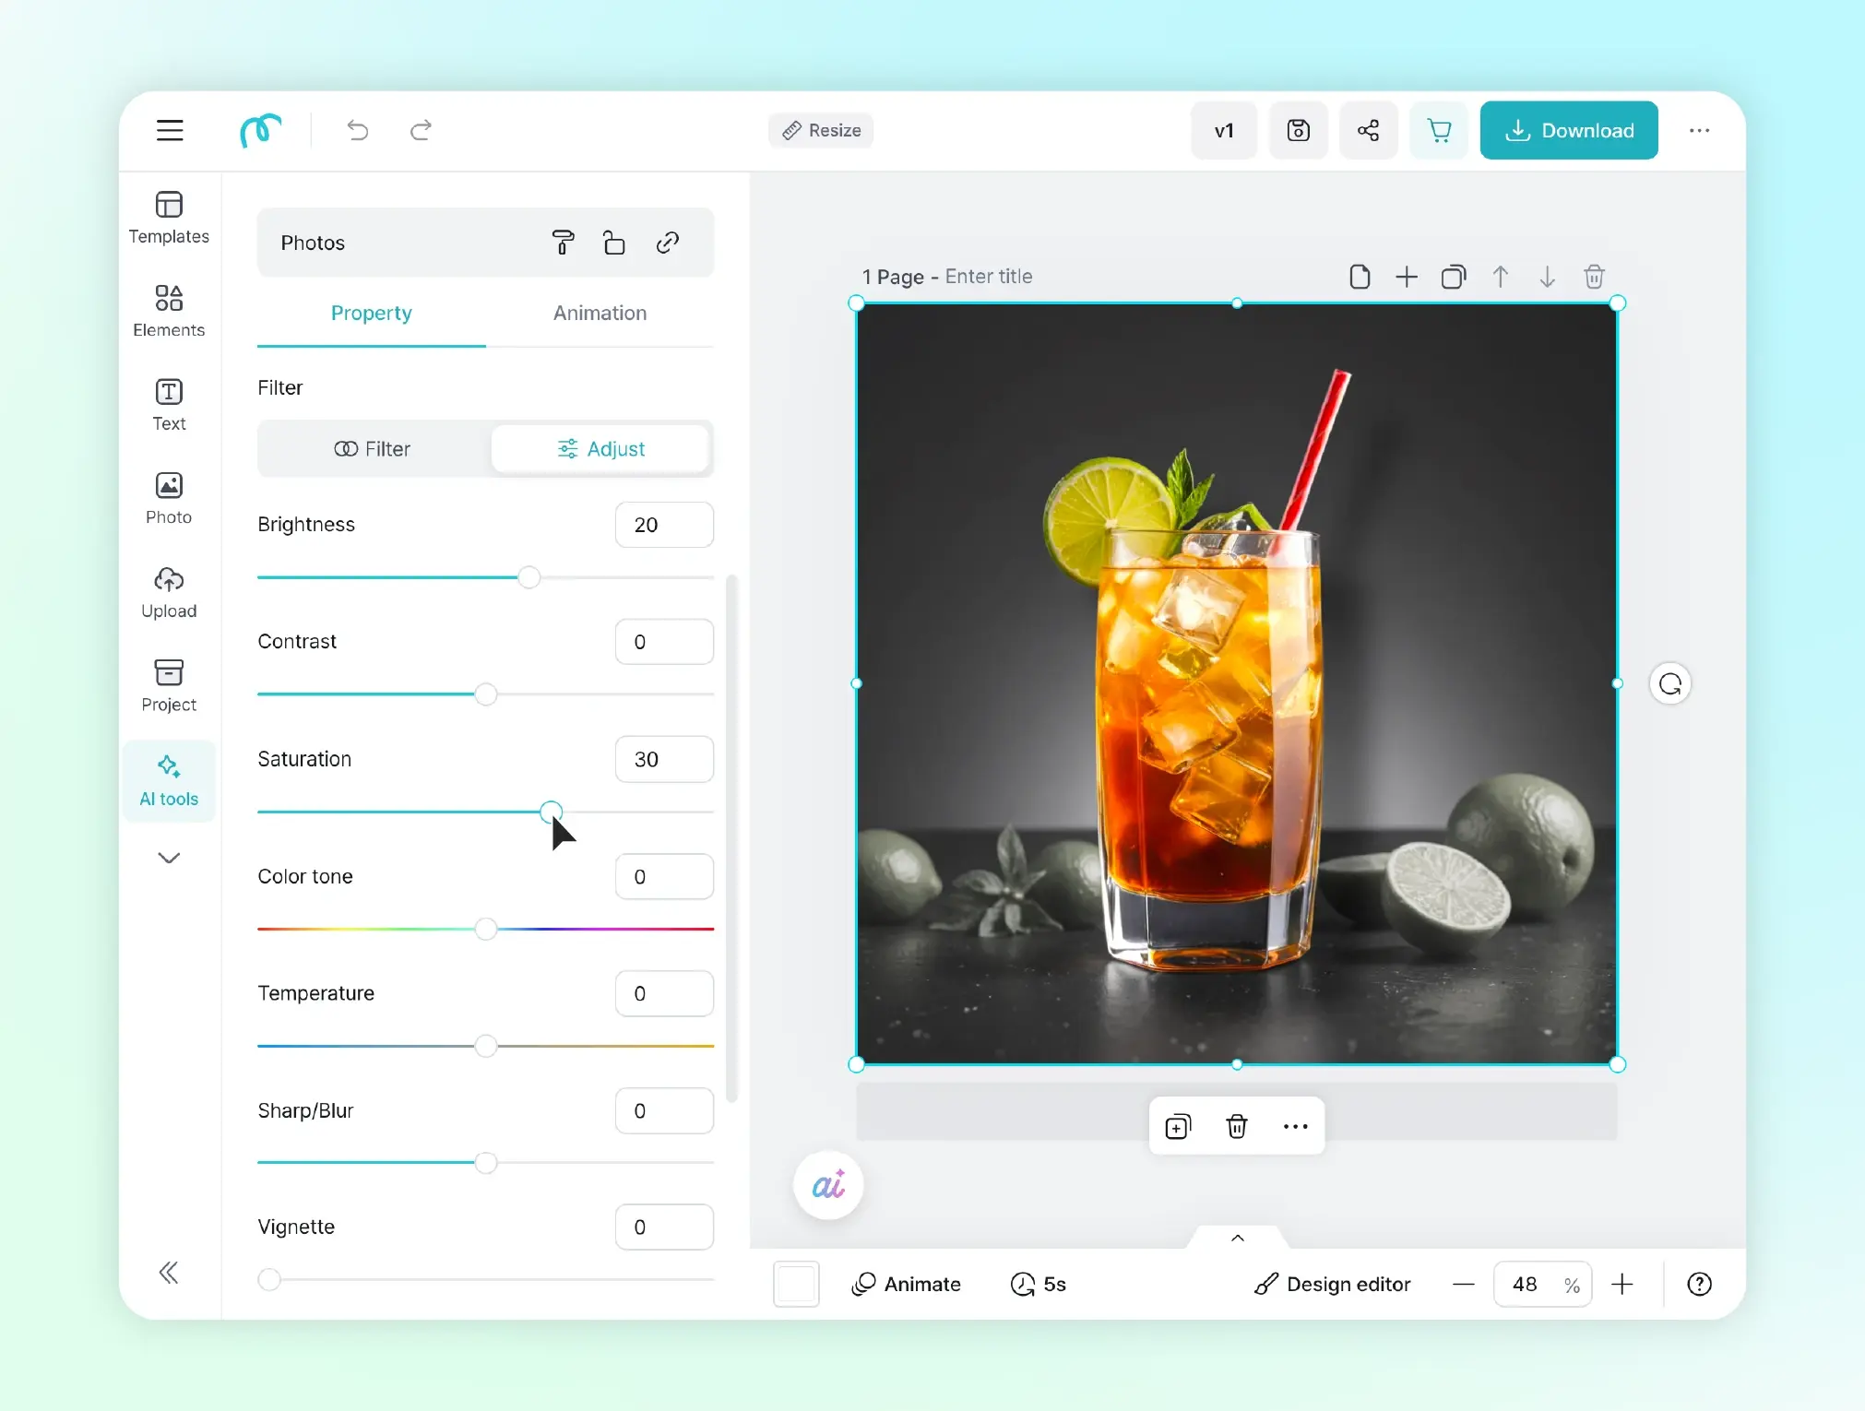Image resolution: width=1865 pixels, height=1411 pixels.
Task: Duplicate the page using the copy icon
Action: pos(1454,277)
